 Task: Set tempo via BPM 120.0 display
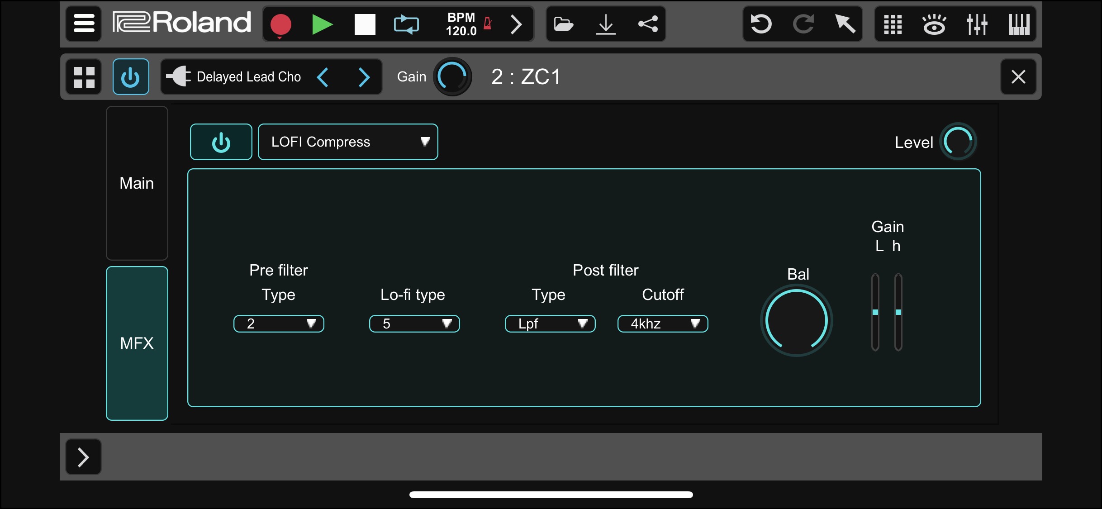pyautogui.click(x=461, y=24)
